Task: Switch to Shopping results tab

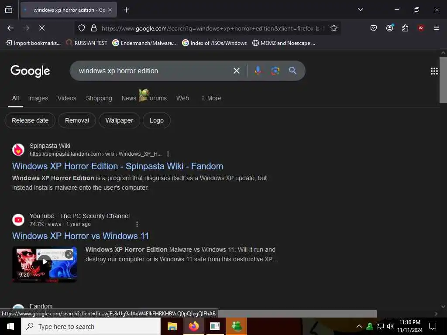Action: click(x=99, y=98)
